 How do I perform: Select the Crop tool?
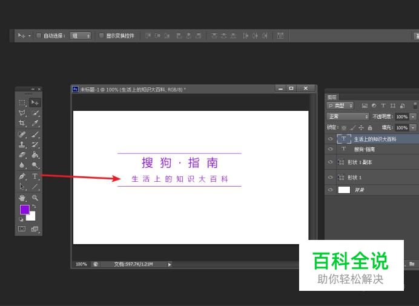point(22,123)
